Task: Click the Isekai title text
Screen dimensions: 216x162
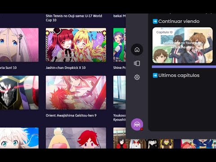Action: pos(119,16)
